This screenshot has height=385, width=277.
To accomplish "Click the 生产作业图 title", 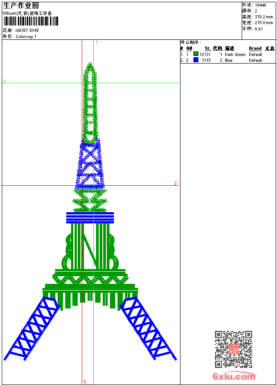I will click(x=21, y=5).
